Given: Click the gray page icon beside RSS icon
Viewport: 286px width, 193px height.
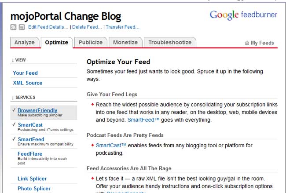Looking at the screenshot, I should pyautogui.click(x=22, y=27).
